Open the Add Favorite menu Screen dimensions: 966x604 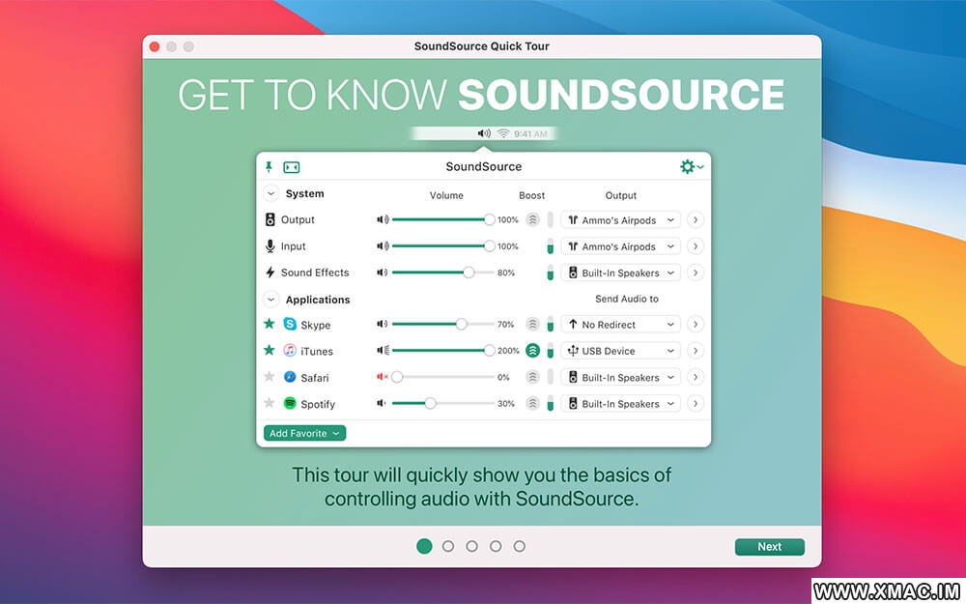[x=304, y=433]
